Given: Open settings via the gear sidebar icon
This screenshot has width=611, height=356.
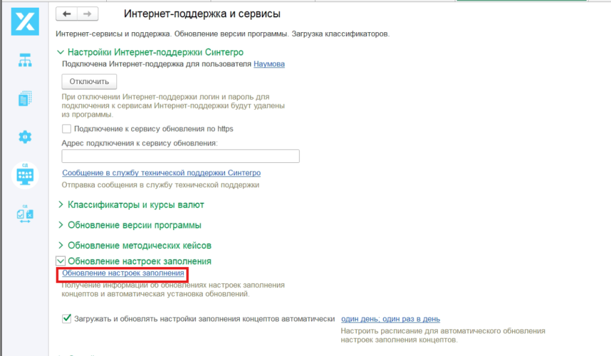Looking at the screenshot, I should [x=24, y=137].
